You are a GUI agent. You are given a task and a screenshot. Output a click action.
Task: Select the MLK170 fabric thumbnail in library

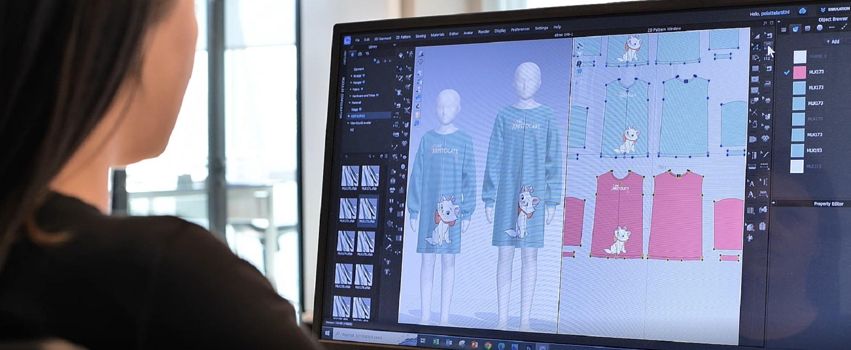pos(350,177)
